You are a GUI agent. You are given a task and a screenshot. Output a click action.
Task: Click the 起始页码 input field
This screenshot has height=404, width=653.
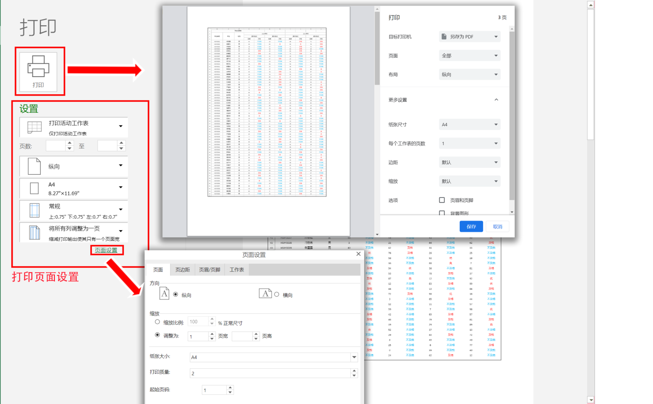coord(214,390)
